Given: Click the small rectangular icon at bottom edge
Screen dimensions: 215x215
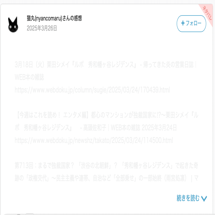Looking at the screenshot, I should 30,214.
